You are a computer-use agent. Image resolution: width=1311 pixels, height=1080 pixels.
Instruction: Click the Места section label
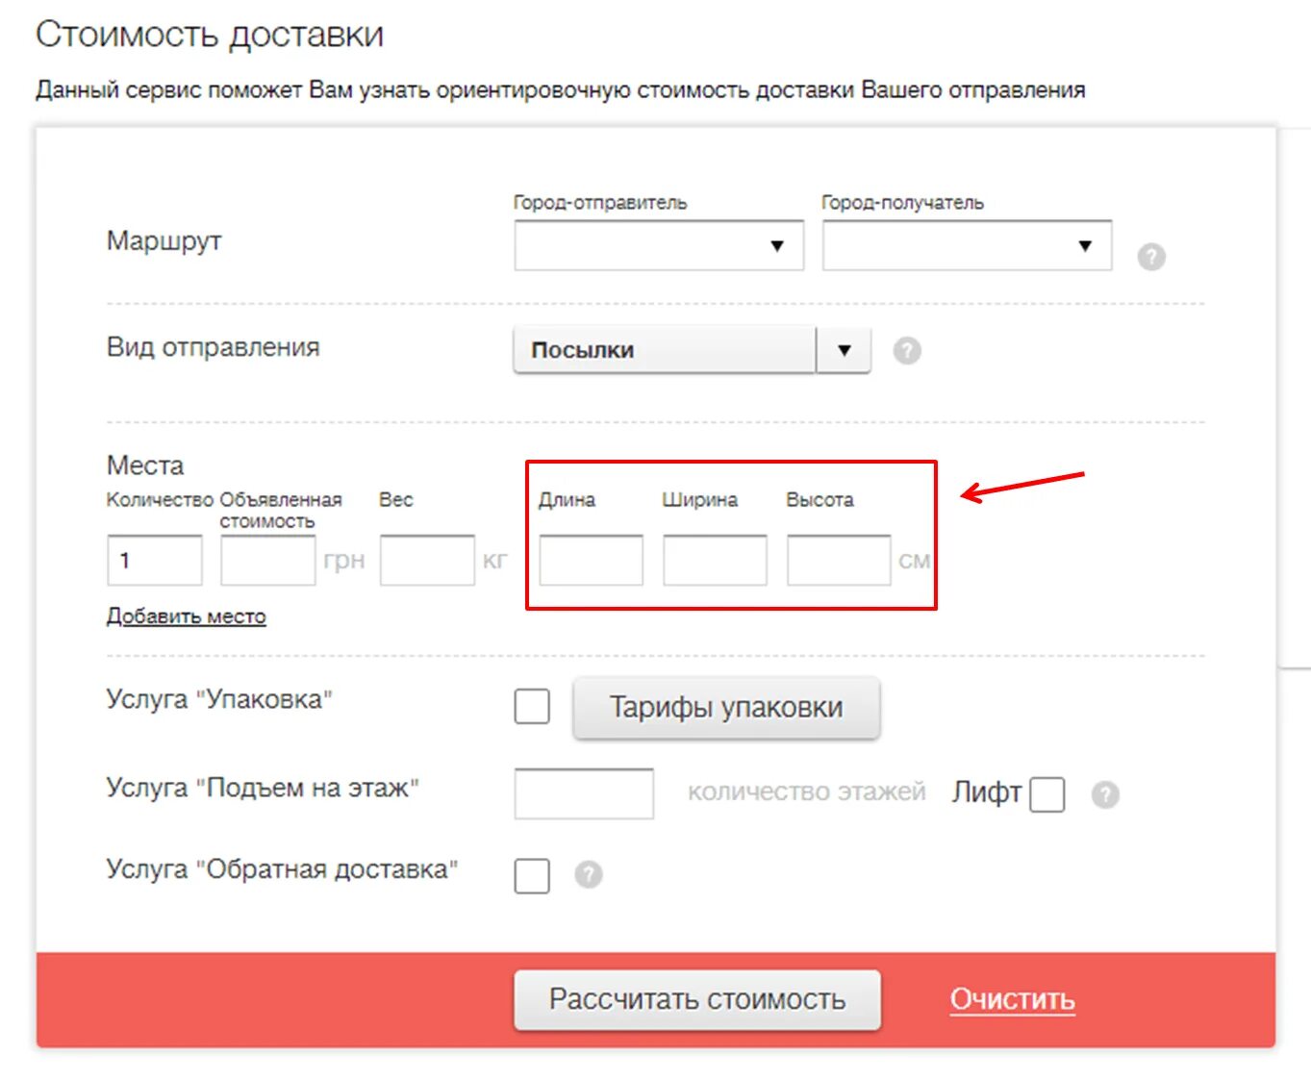[x=145, y=465]
